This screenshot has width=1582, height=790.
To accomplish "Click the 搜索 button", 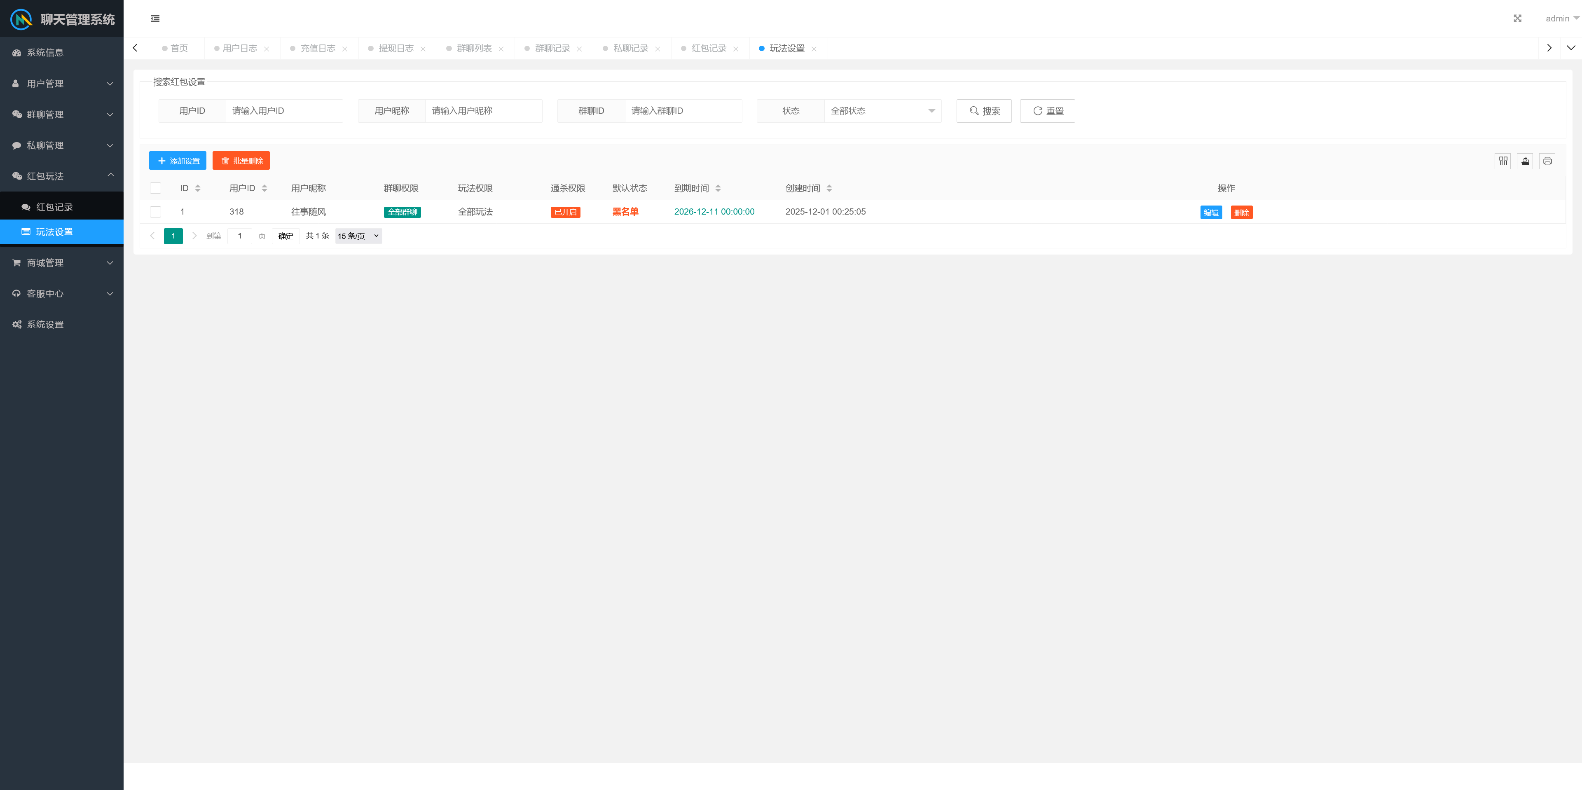I will tap(983, 111).
